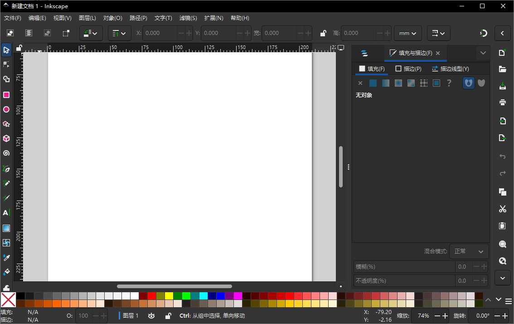Switch to the 描边(P) tab
The width and height of the screenshot is (514, 324).
pyautogui.click(x=408, y=69)
